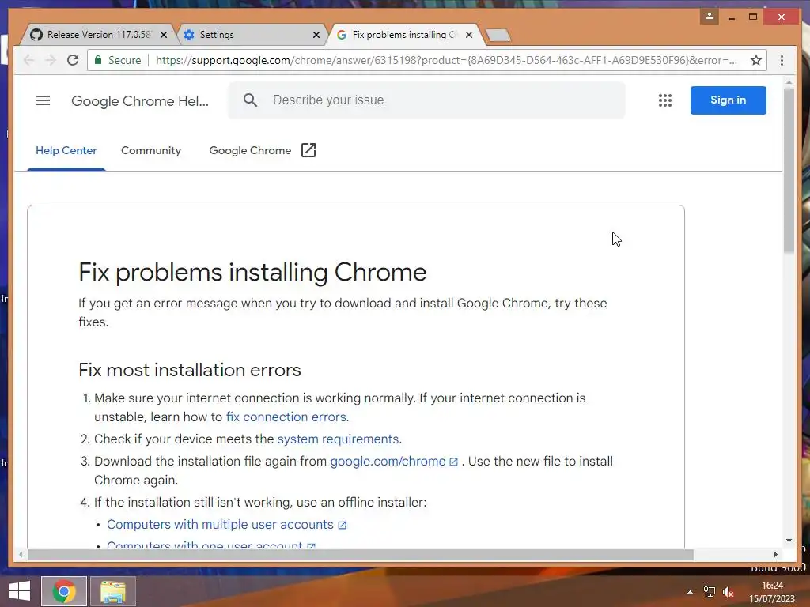The image size is (810, 607).
Task: Open the Chrome three-dot menu
Action: [782, 60]
